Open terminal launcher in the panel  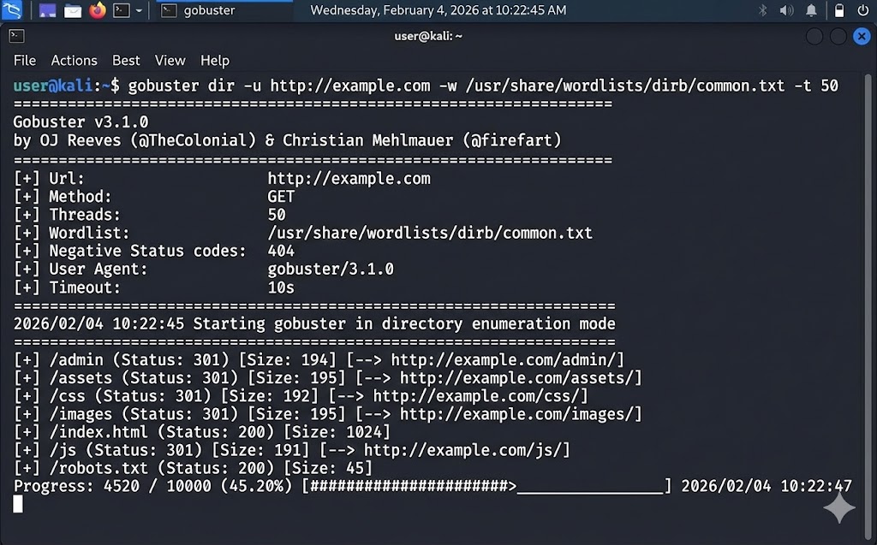[x=121, y=11]
